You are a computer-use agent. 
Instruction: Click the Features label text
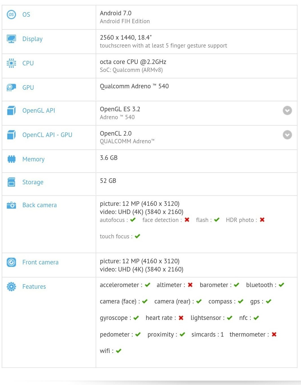(x=34, y=287)
